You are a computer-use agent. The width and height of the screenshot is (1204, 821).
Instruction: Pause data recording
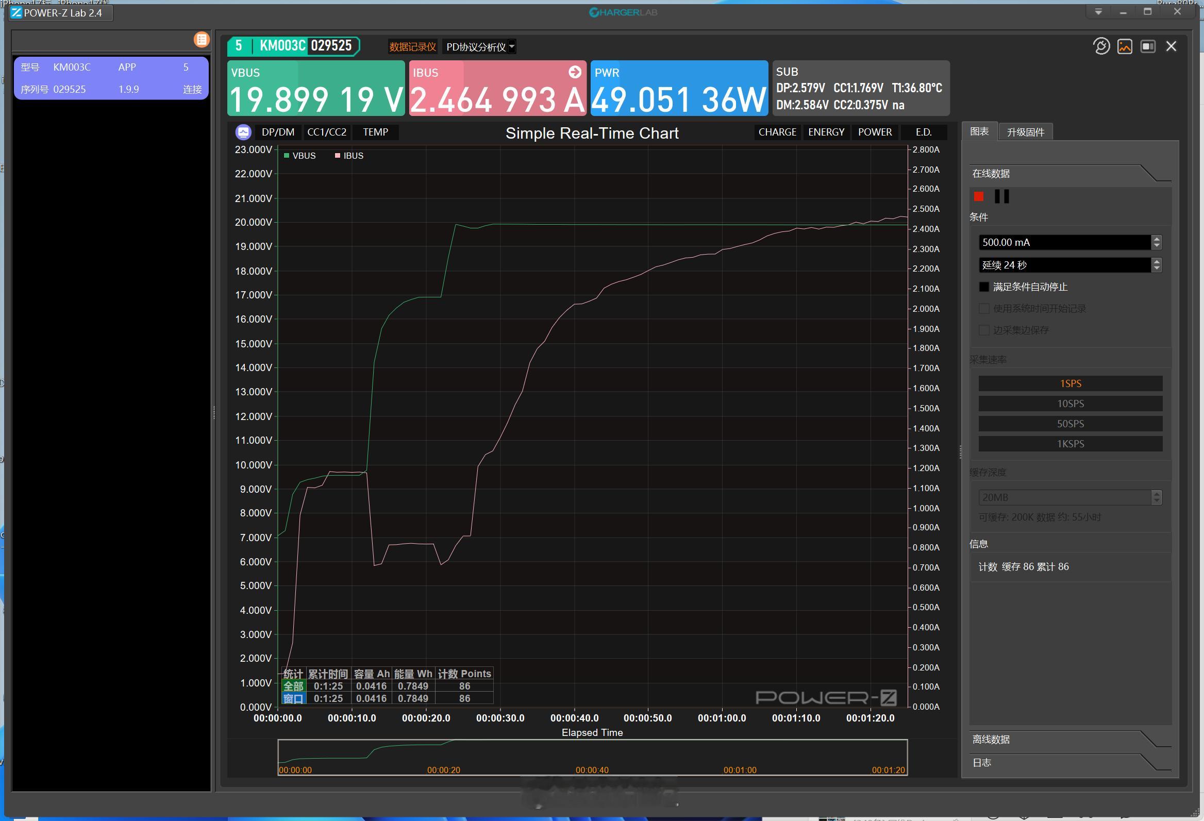1001,196
